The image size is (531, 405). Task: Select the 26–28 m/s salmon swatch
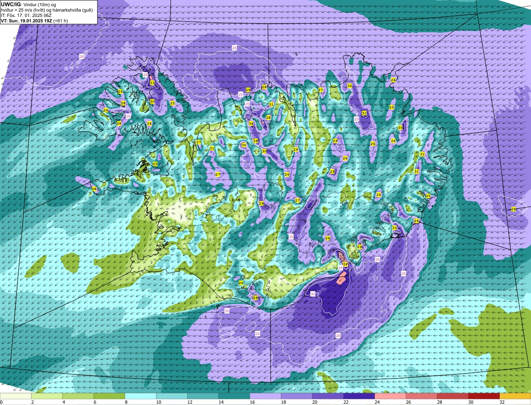point(422,396)
